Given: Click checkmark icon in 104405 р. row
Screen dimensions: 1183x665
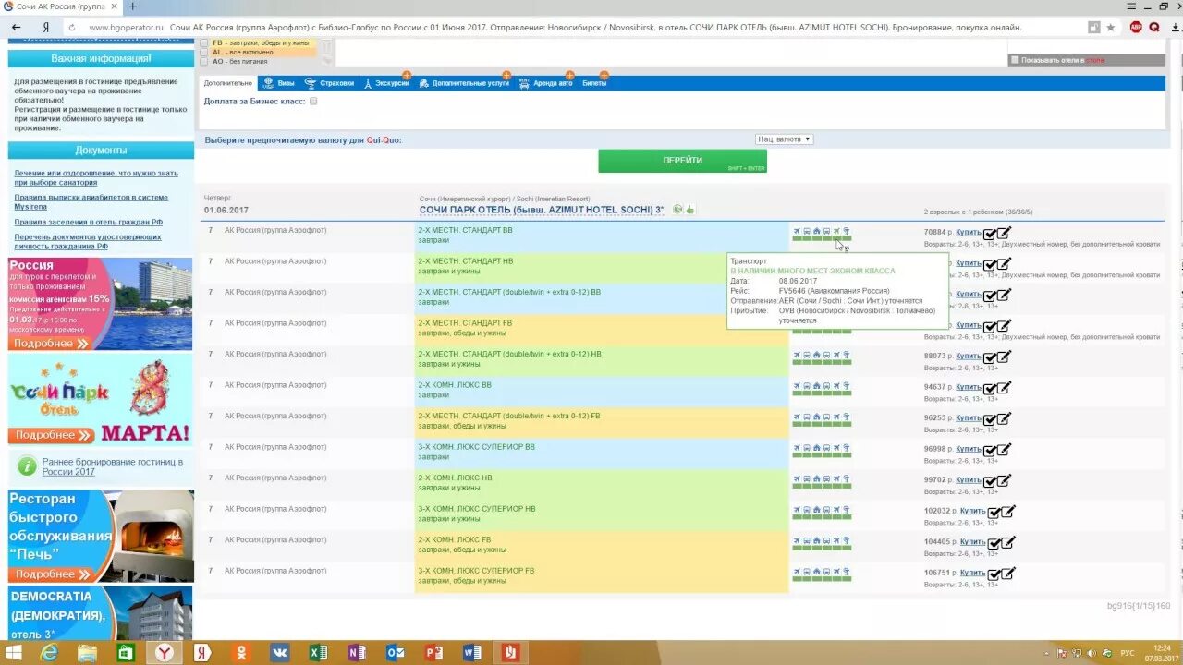Looking at the screenshot, I should (994, 543).
